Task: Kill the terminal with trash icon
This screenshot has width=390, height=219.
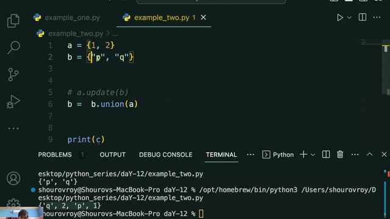Action: click(340, 155)
